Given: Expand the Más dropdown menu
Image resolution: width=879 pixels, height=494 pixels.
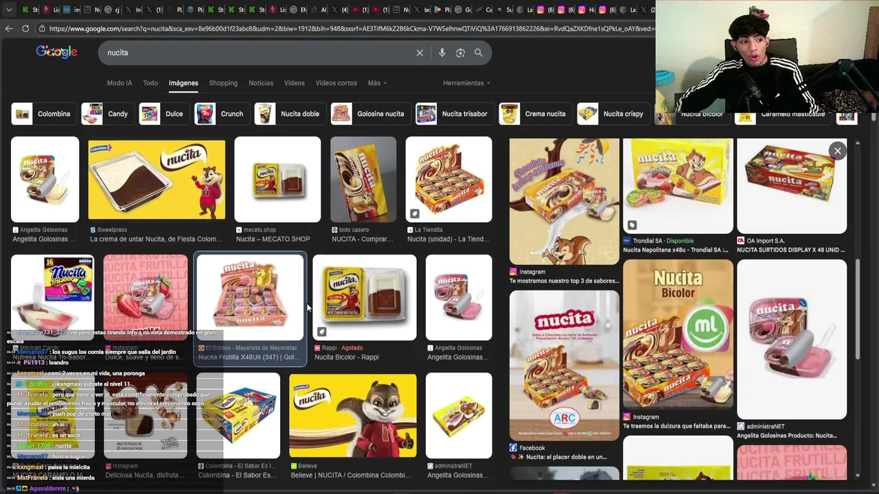Looking at the screenshot, I should tap(377, 83).
